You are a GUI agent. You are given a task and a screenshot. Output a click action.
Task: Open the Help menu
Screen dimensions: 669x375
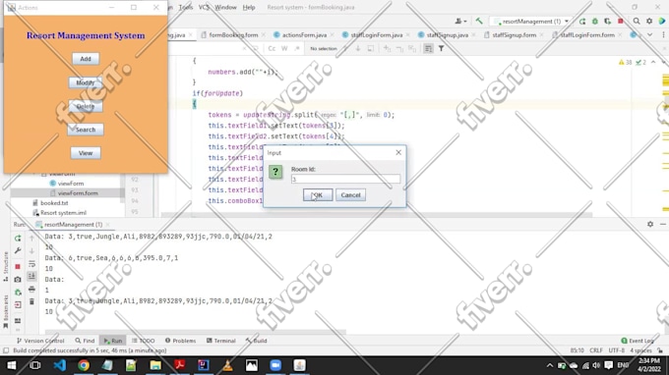point(249,7)
